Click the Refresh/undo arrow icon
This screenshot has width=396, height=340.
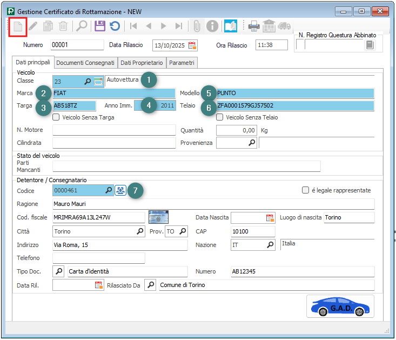[115, 26]
